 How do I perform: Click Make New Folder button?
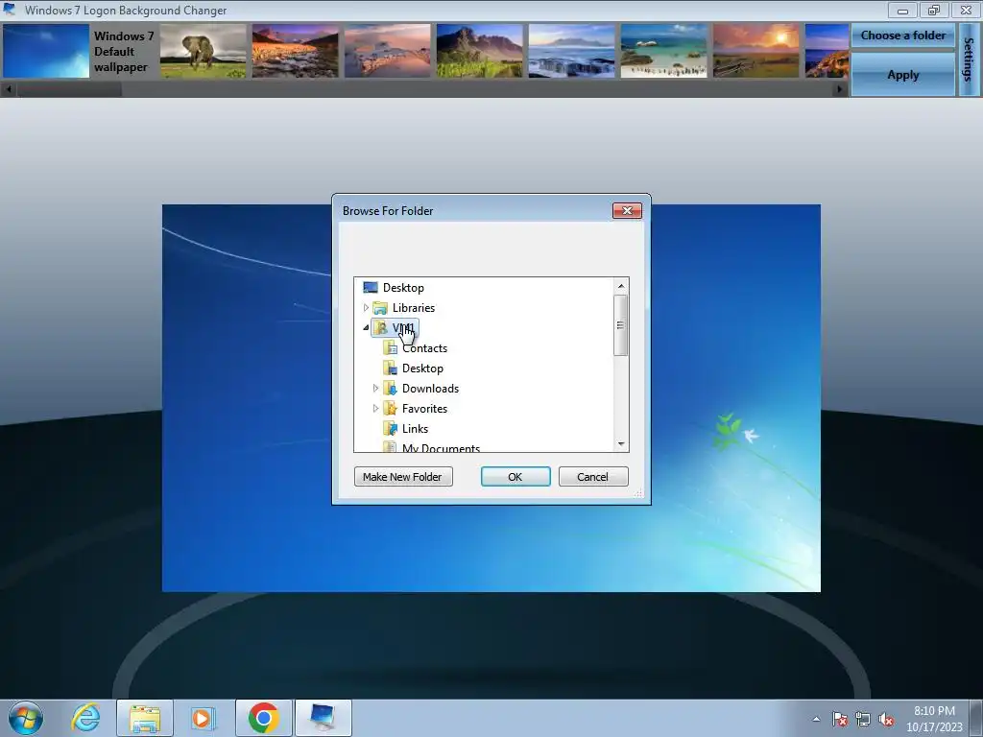[403, 477]
